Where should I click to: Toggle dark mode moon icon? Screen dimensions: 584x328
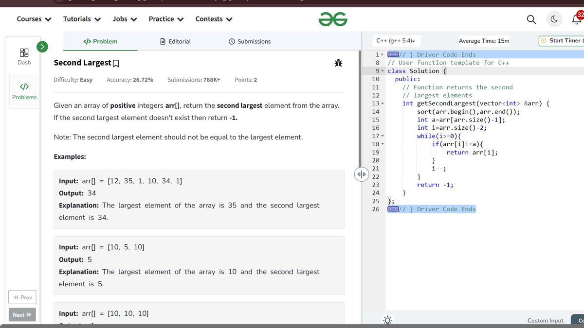pyautogui.click(x=554, y=19)
